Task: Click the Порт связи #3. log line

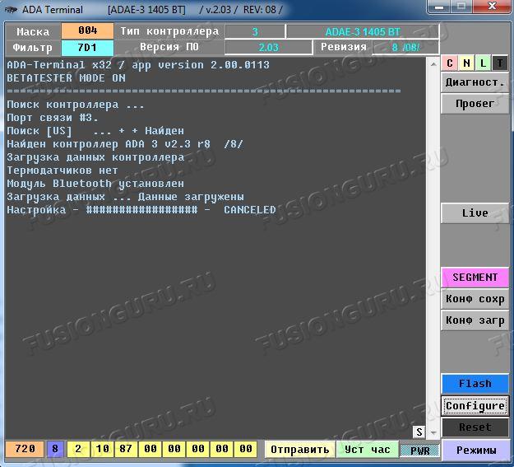Action: tap(53, 118)
